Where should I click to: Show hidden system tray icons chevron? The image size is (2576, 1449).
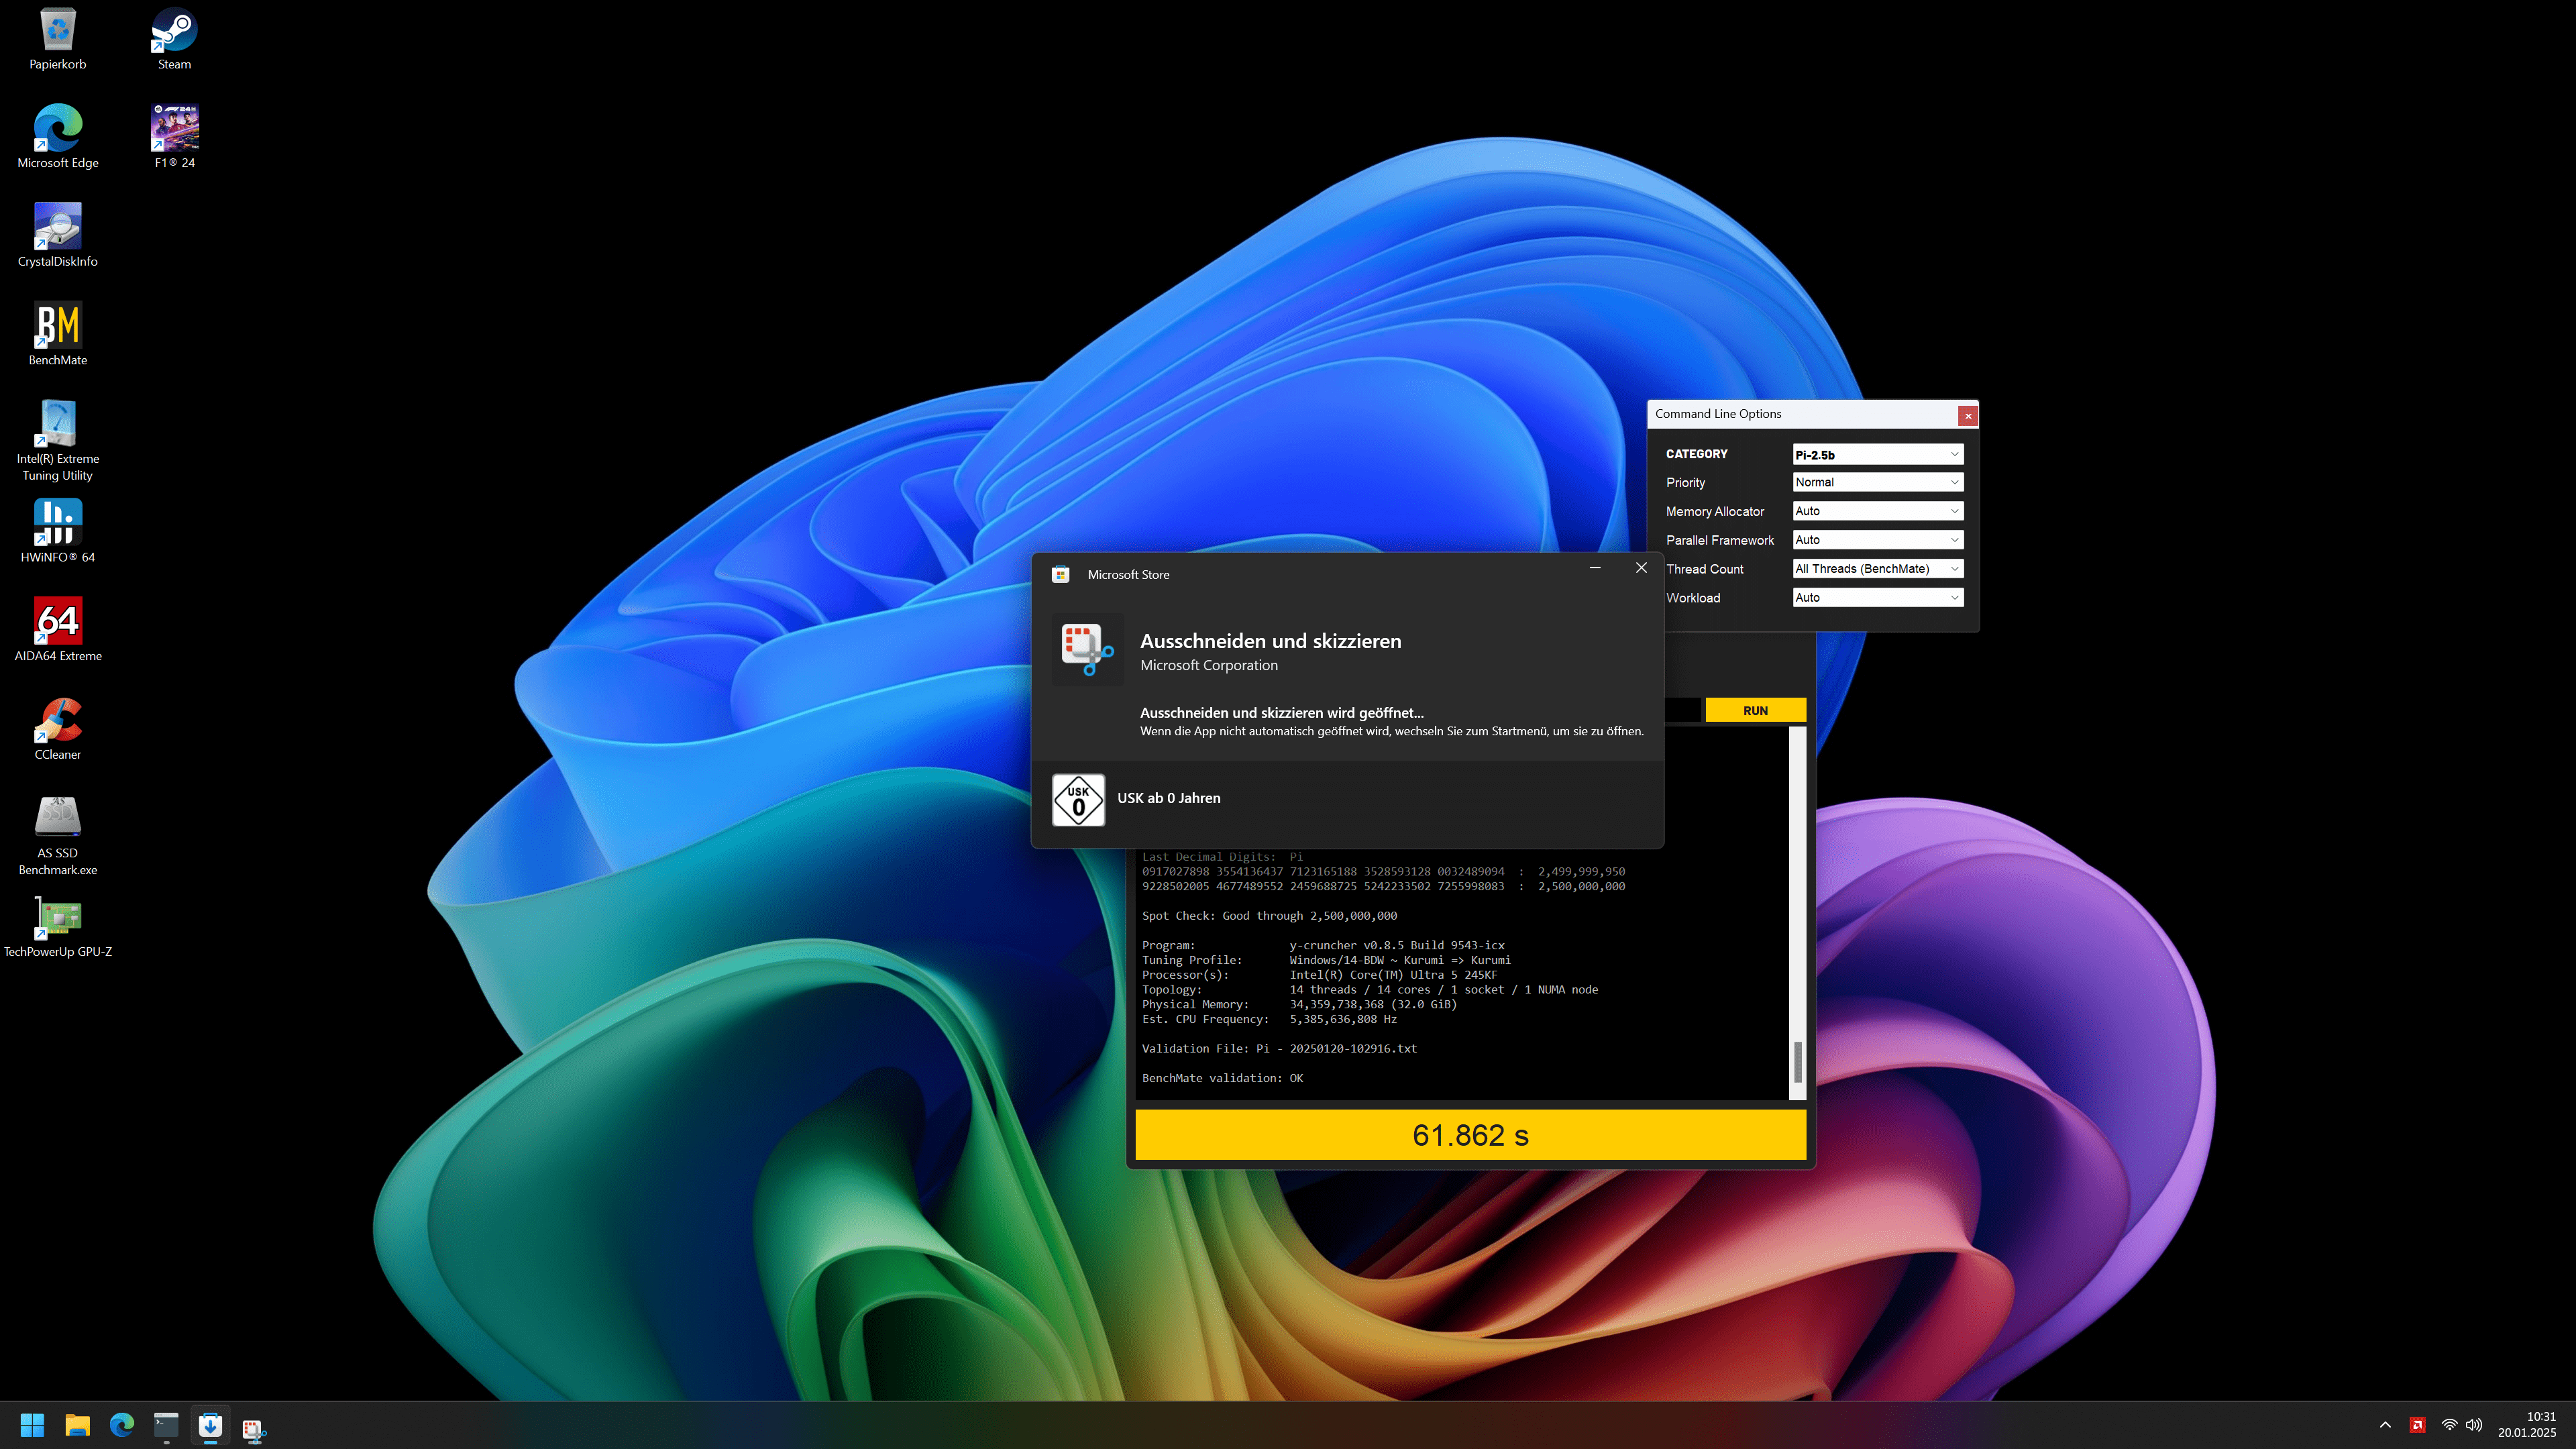[2385, 1425]
